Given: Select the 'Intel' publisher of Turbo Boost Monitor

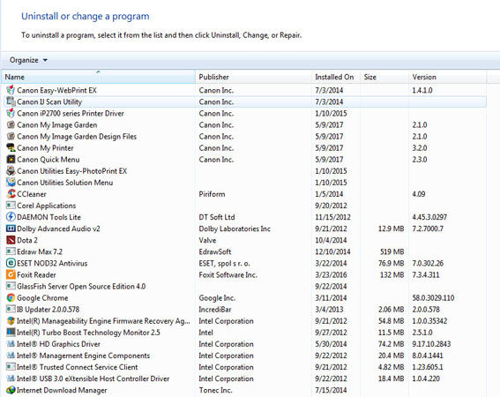Looking at the screenshot, I should [205, 333].
